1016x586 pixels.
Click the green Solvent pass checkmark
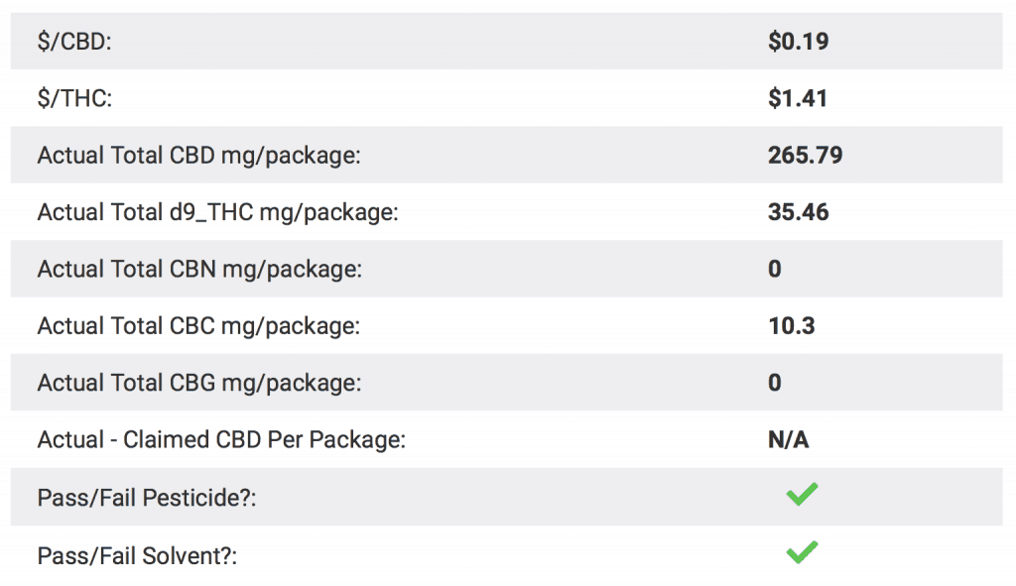point(802,552)
